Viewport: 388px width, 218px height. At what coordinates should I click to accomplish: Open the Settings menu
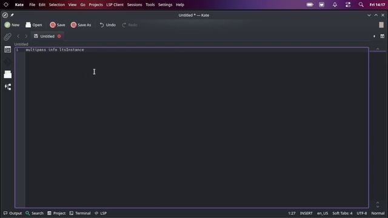point(165,5)
